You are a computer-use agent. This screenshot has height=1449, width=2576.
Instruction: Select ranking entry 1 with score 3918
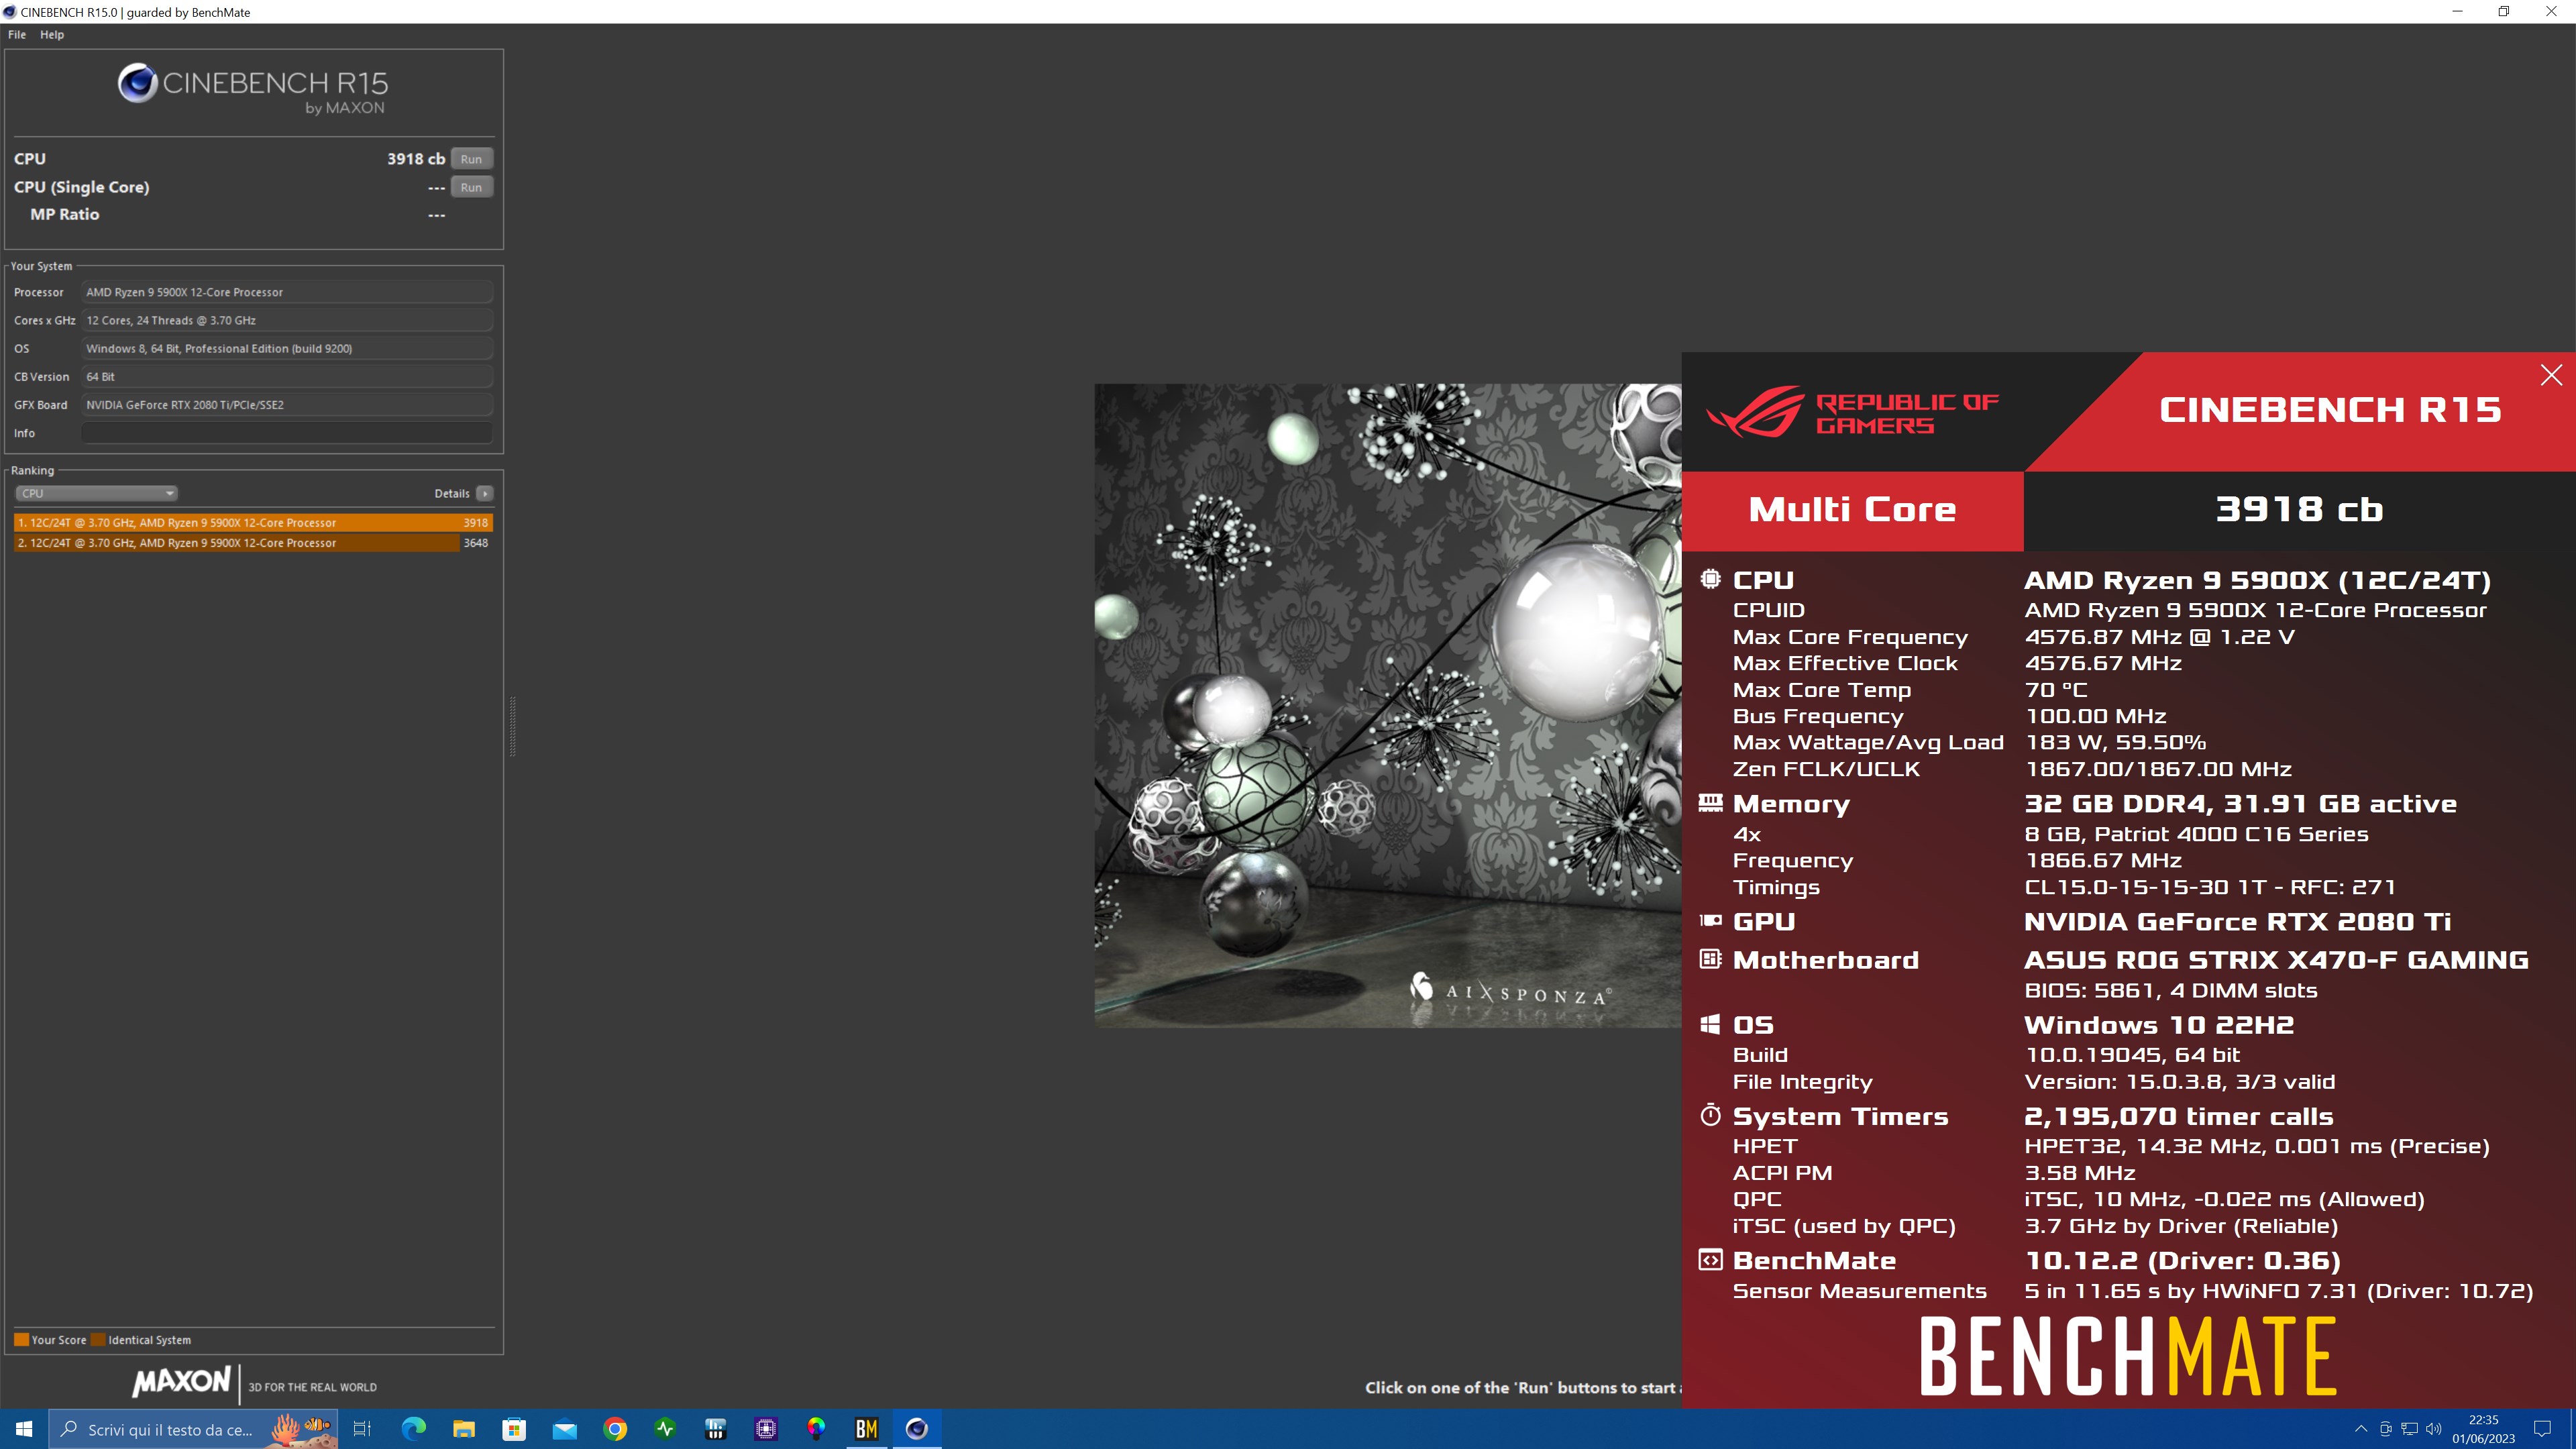click(x=253, y=522)
